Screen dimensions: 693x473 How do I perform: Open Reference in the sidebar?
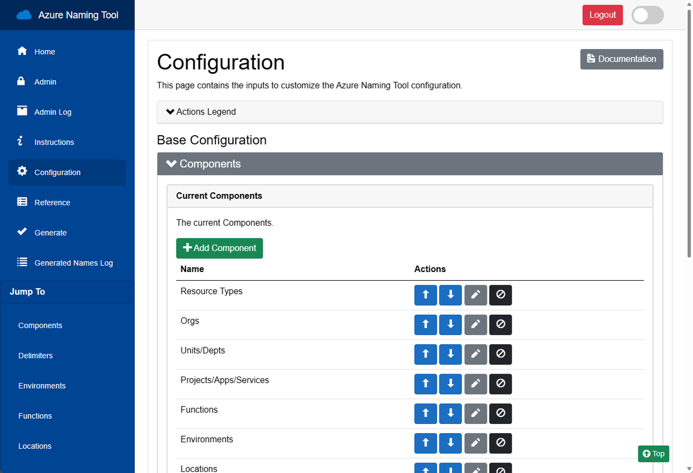coord(67,202)
